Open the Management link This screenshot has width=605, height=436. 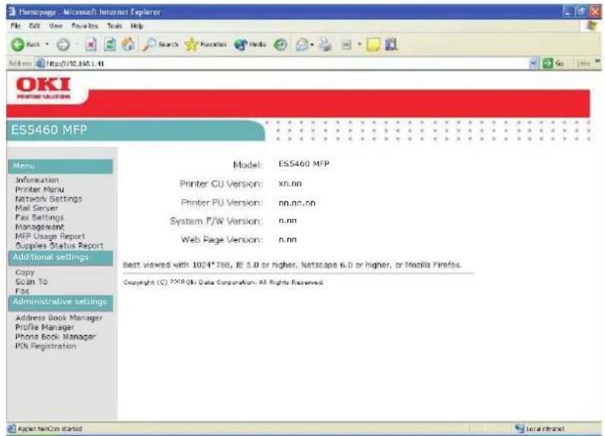pos(40,227)
